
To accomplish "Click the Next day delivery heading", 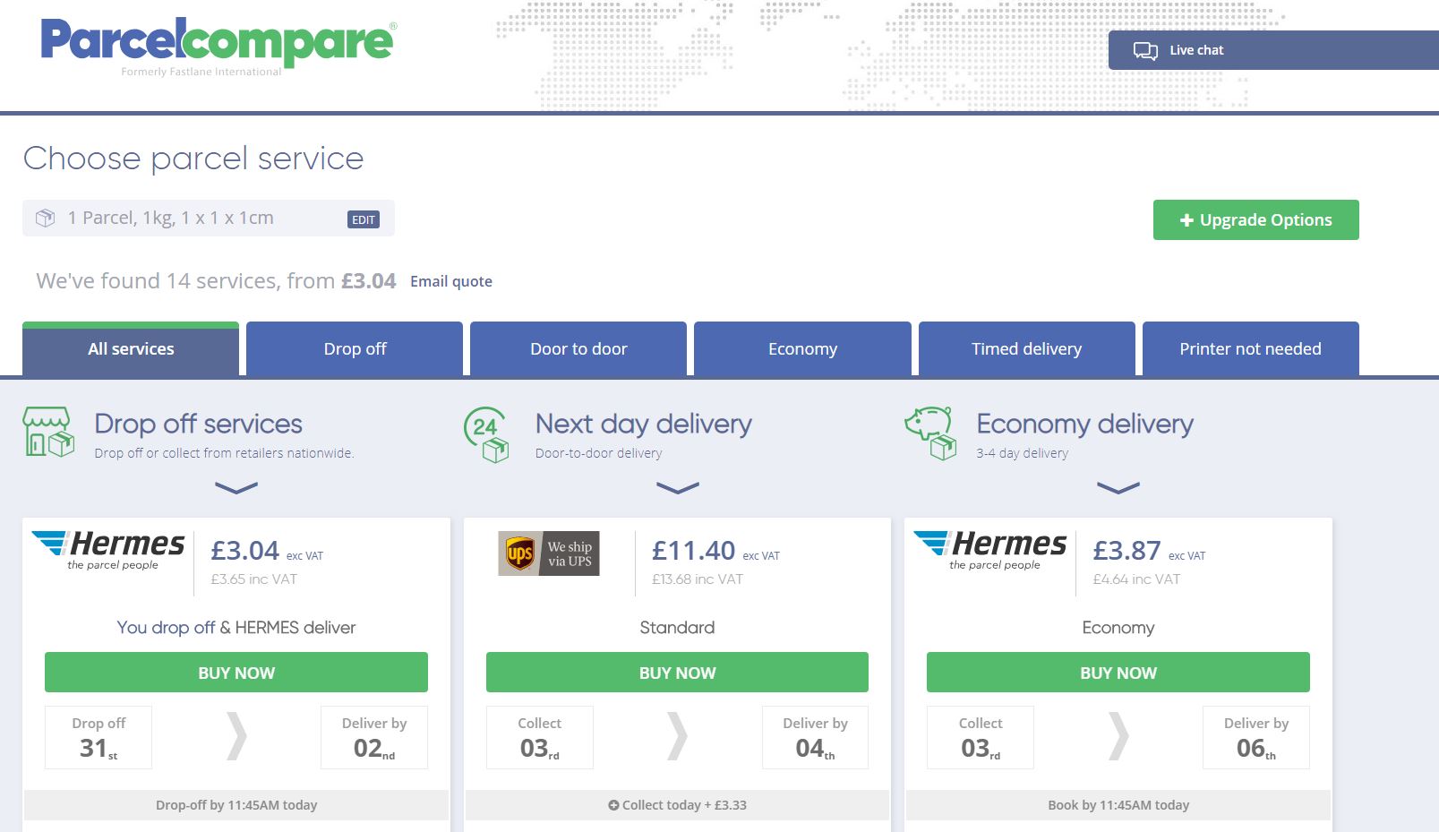I will click(x=644, y=424).
